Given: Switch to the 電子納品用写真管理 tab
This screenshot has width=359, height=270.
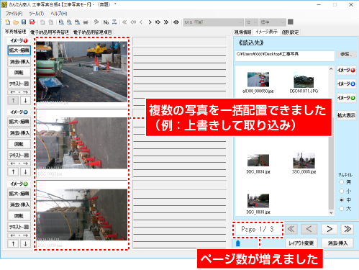Looking at the screenshot, I should [x=50, y=32].
